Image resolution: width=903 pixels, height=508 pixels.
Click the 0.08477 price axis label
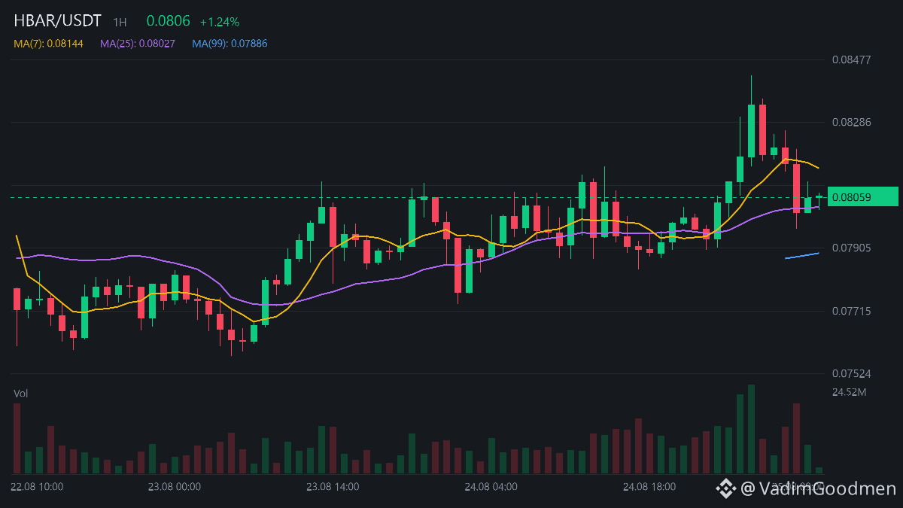point(851,59)
